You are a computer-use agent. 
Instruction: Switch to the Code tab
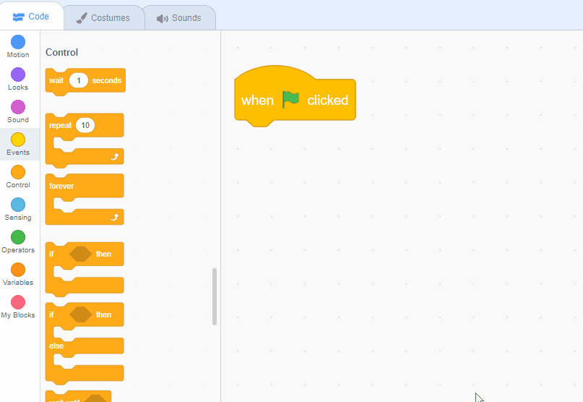32,17
